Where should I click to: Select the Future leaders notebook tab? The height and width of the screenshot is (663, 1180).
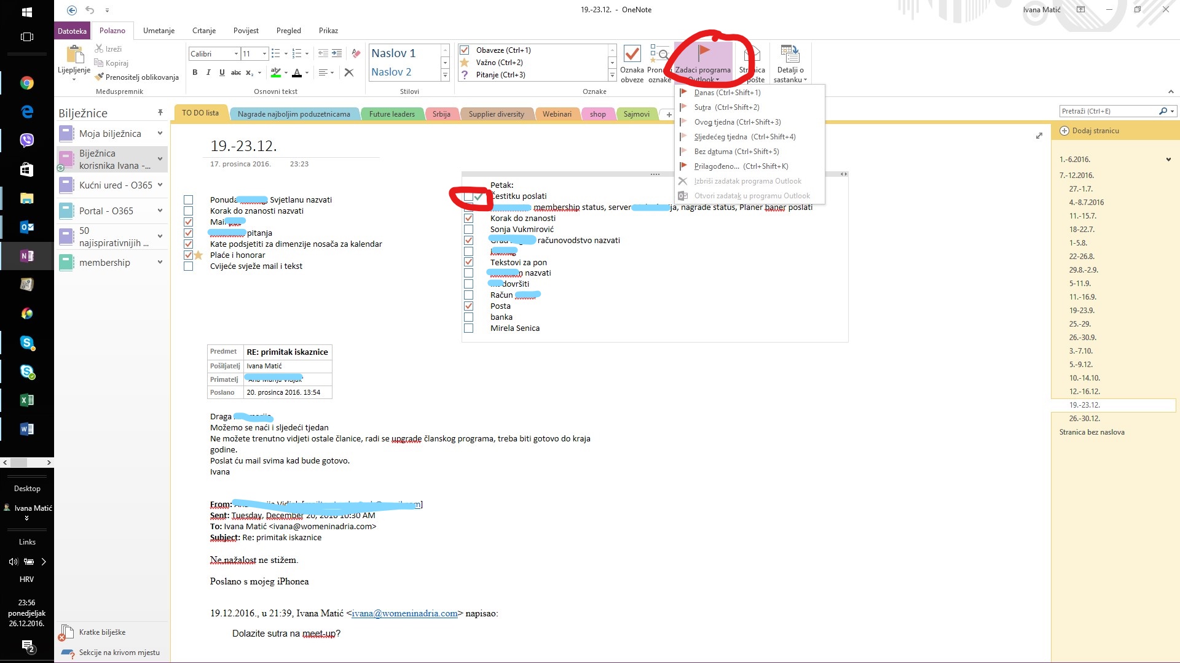[x=392, y=114]
